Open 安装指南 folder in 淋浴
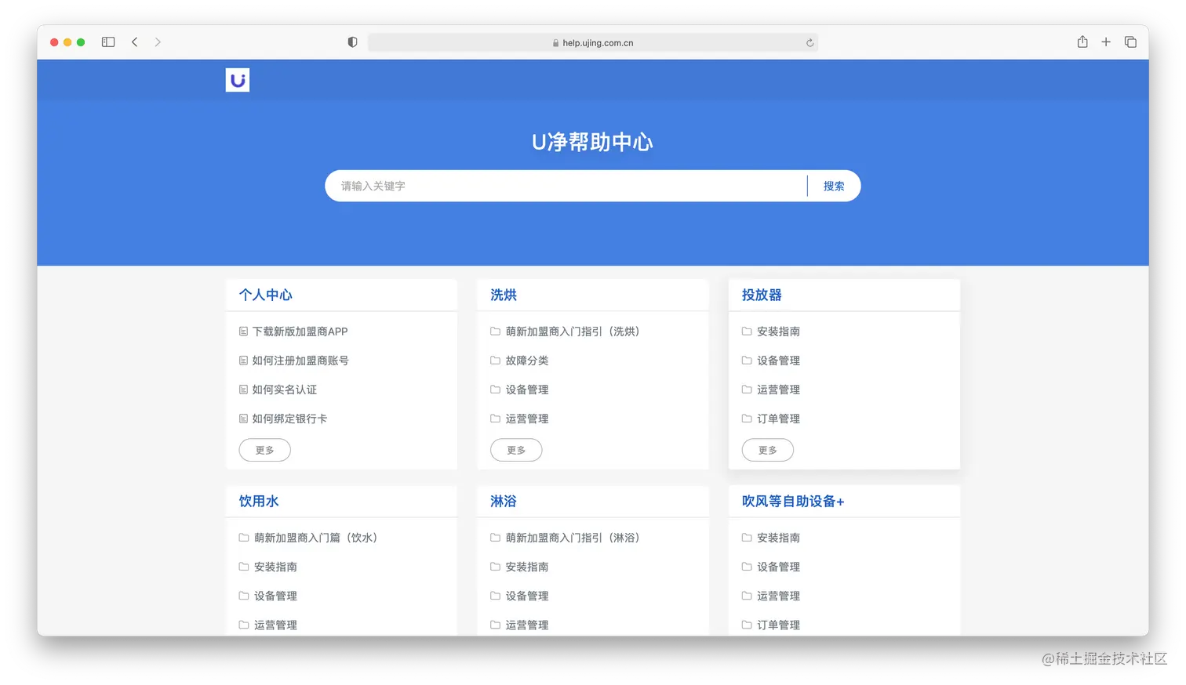1186x685 pixels. (527, 567)
